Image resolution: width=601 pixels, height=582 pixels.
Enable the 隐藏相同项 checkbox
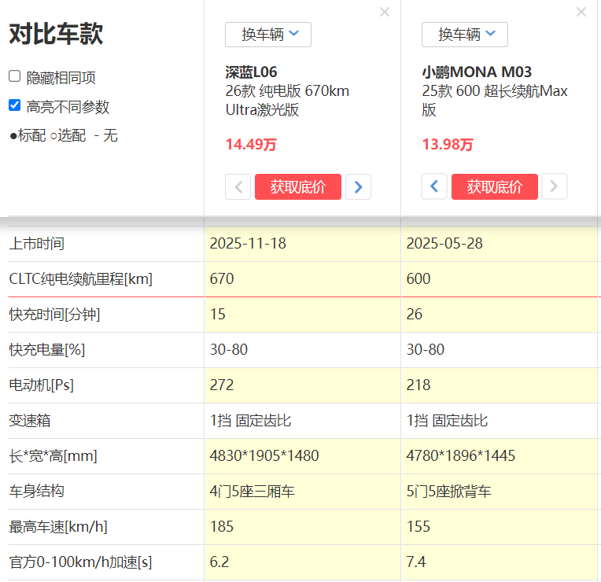click(15, 76)
